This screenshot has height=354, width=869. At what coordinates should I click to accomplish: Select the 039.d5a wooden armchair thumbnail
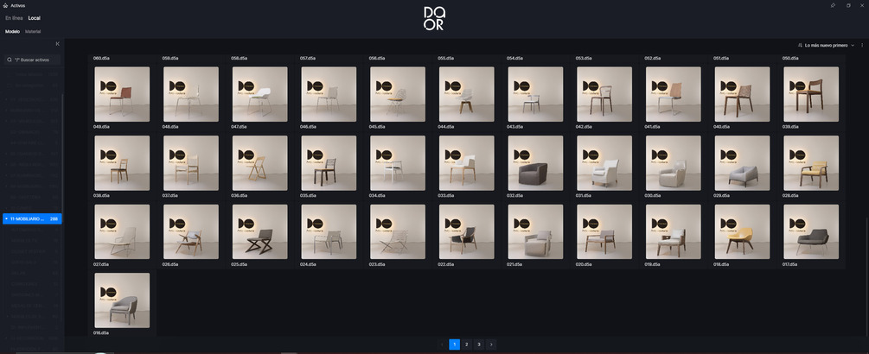coord(811,94)
